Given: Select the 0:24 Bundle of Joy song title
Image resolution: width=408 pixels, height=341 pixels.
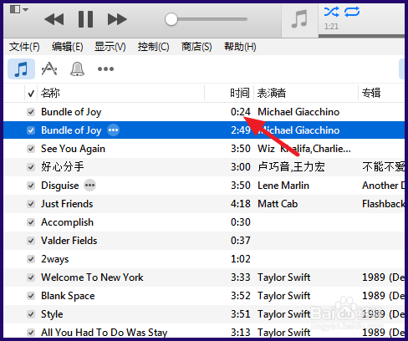Looking at the screenshot, I should (x=71, y=112).
